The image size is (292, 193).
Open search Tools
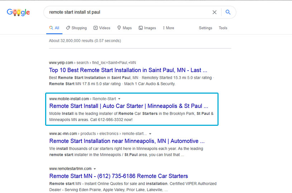click(x=223, y=28)
